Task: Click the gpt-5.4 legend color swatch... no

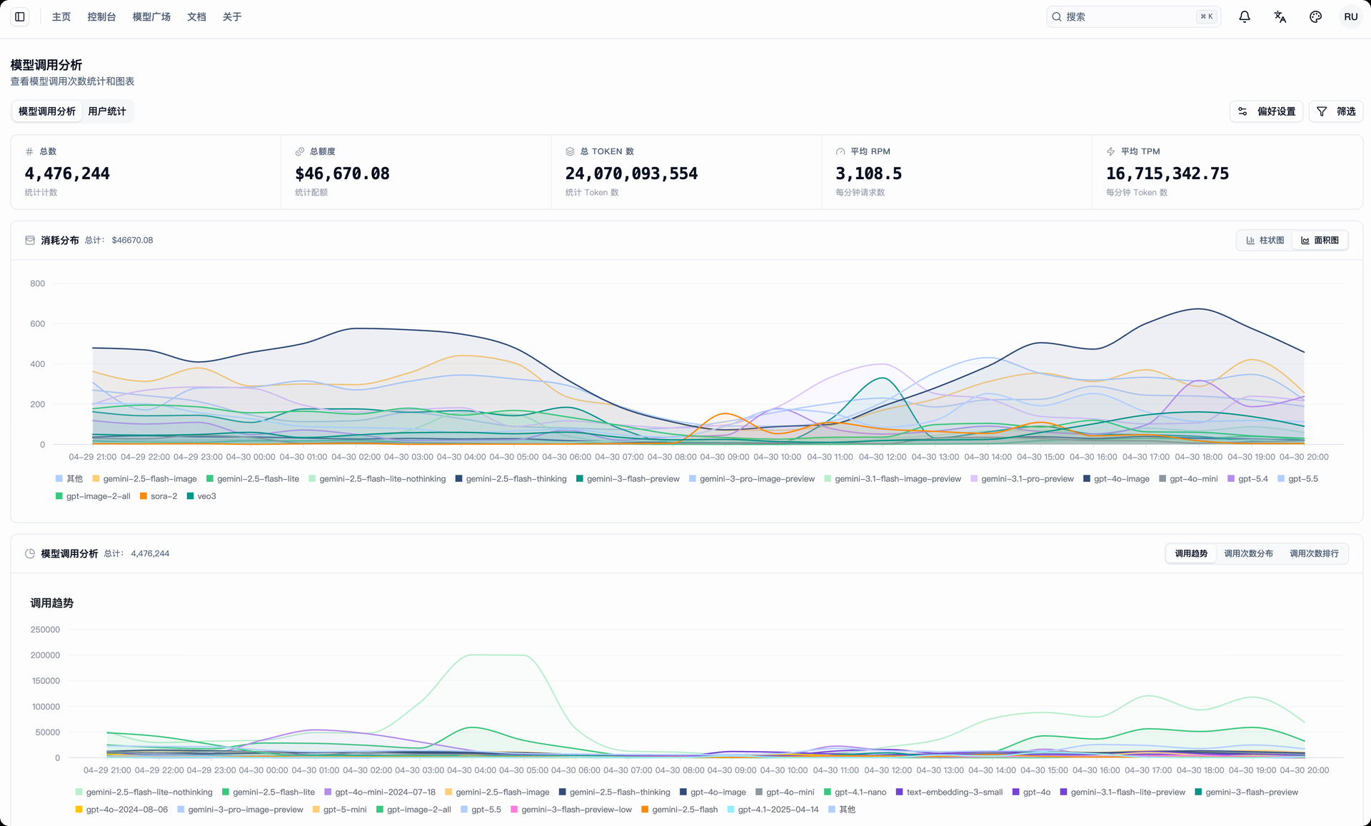Action: click(1231, 479)
